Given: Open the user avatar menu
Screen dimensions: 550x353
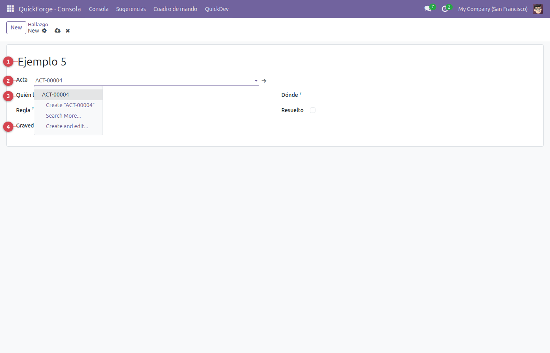Looking at the screenshot, I should pos(538,9).
